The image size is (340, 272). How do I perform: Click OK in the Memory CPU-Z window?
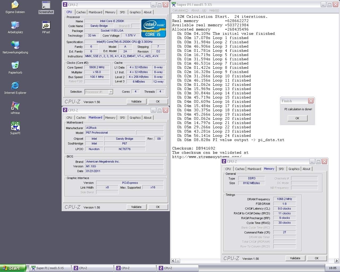(317, 258)
